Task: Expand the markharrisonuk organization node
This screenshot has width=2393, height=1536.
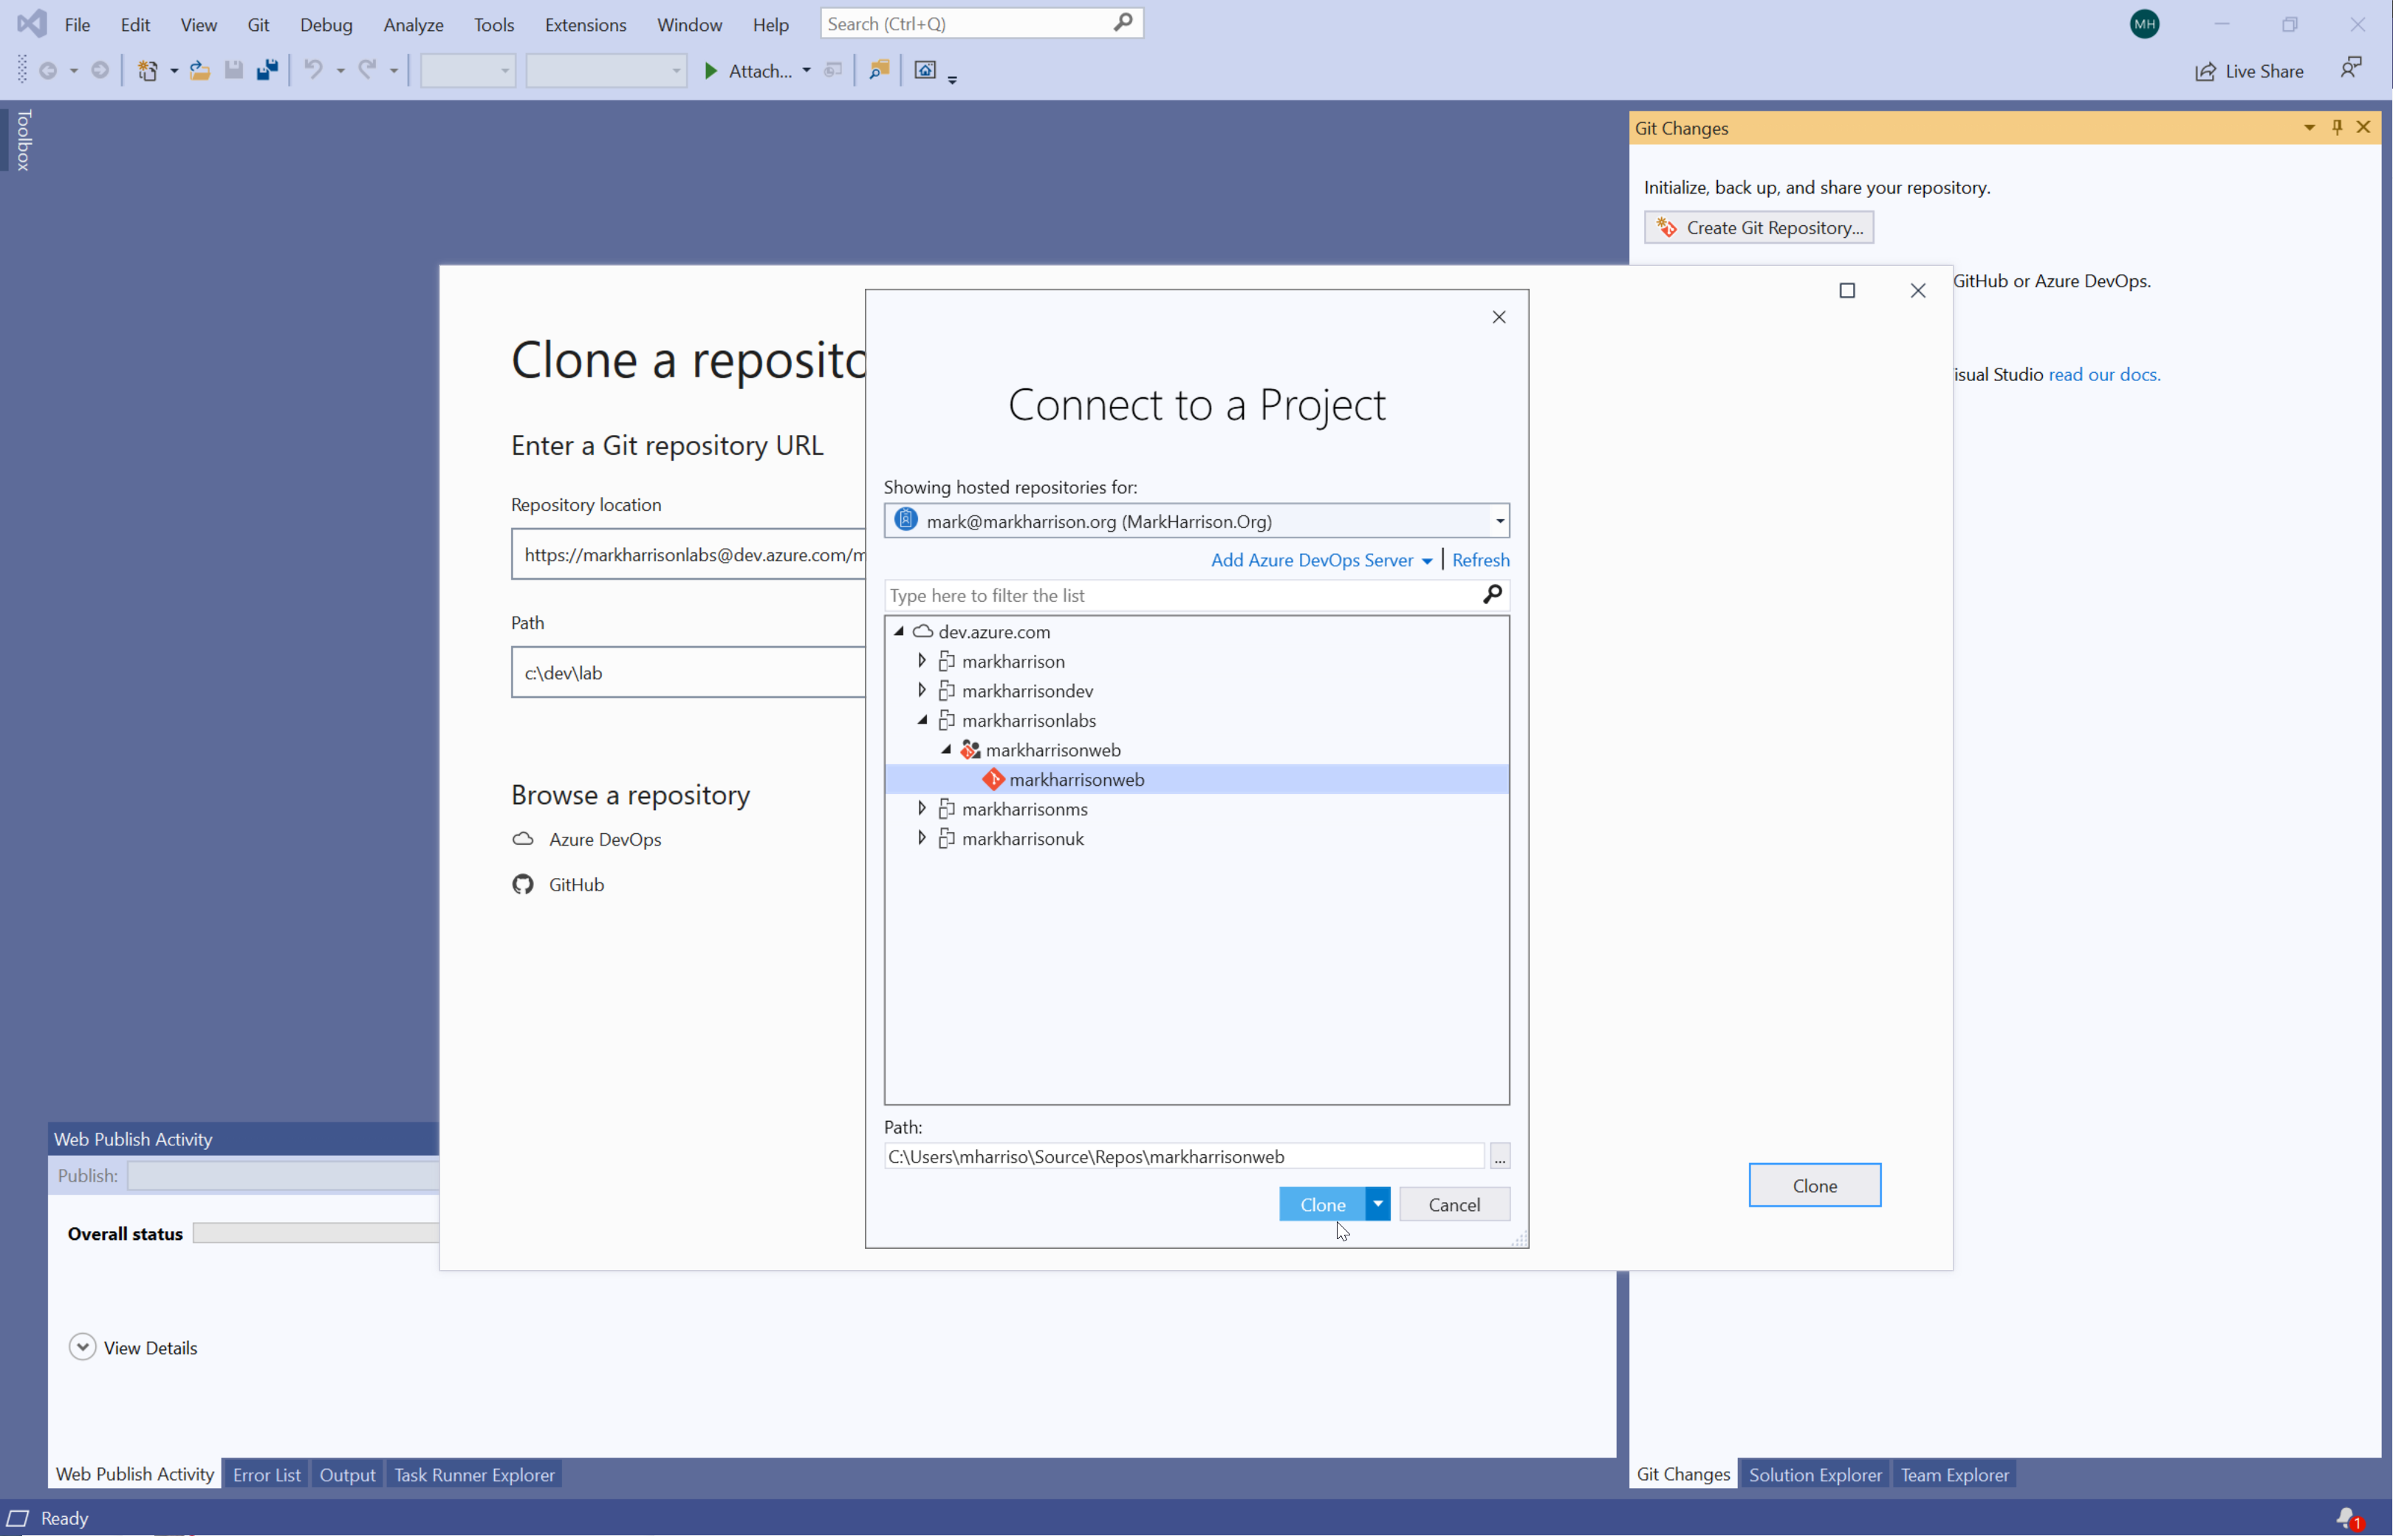Action: (922, 838)
